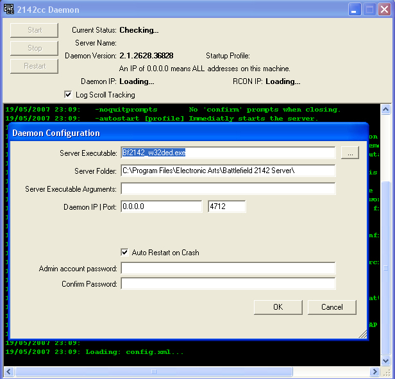Click the 'An IP of 0.0.0.0 means ALL' note
The width and height of the screenshot is (395, 379).
205,69
